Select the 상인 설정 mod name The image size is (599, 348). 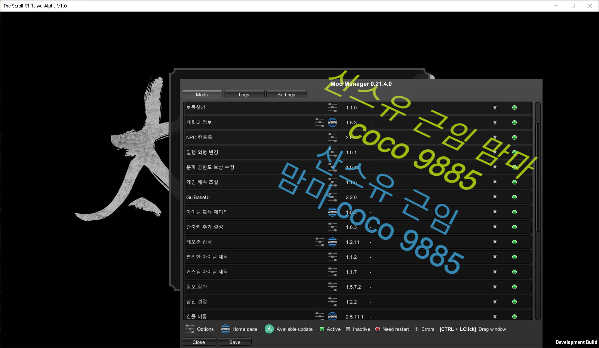point(197,302)
